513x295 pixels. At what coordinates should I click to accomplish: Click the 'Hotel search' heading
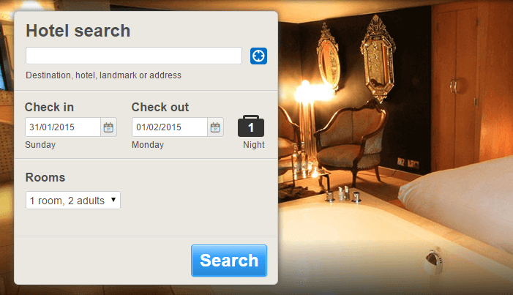click(78, 31)
